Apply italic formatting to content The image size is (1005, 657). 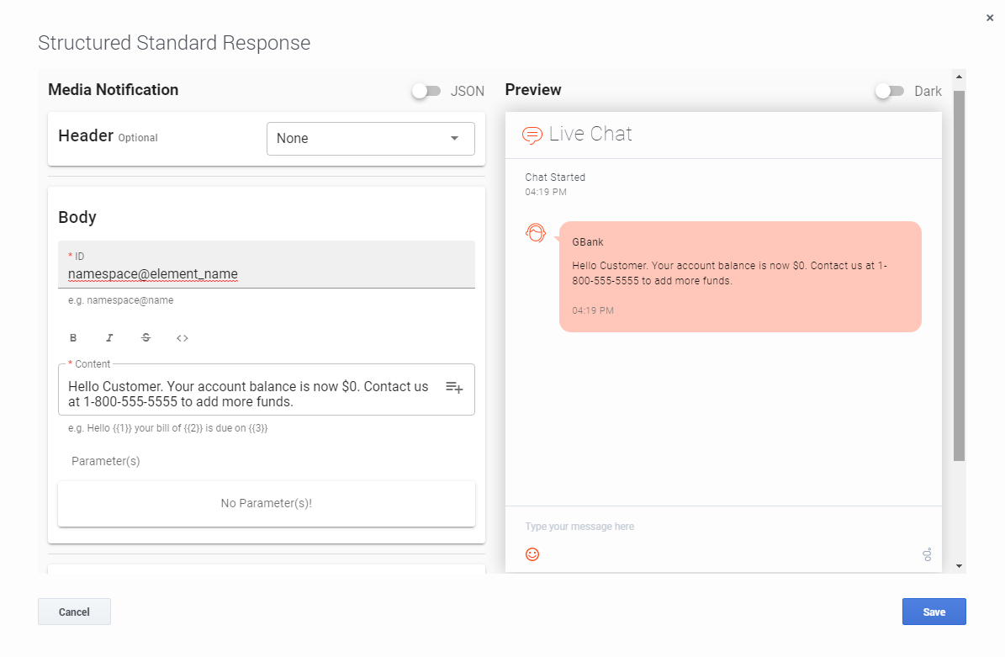coord(109,338)
